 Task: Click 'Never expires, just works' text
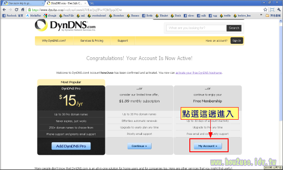click(x=71, y=121)
